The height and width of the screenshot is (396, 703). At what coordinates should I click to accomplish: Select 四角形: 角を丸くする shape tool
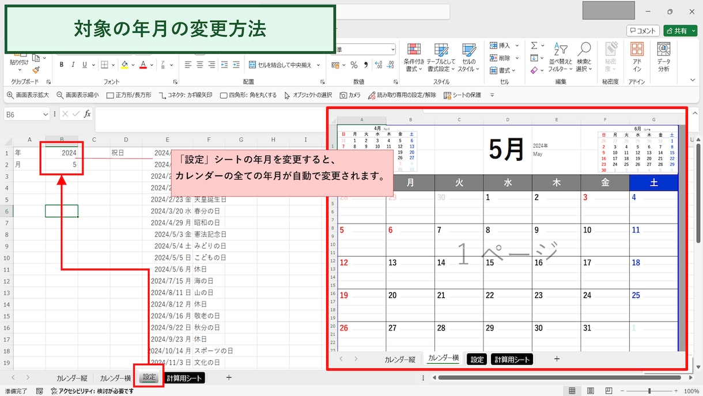[248, 95]
